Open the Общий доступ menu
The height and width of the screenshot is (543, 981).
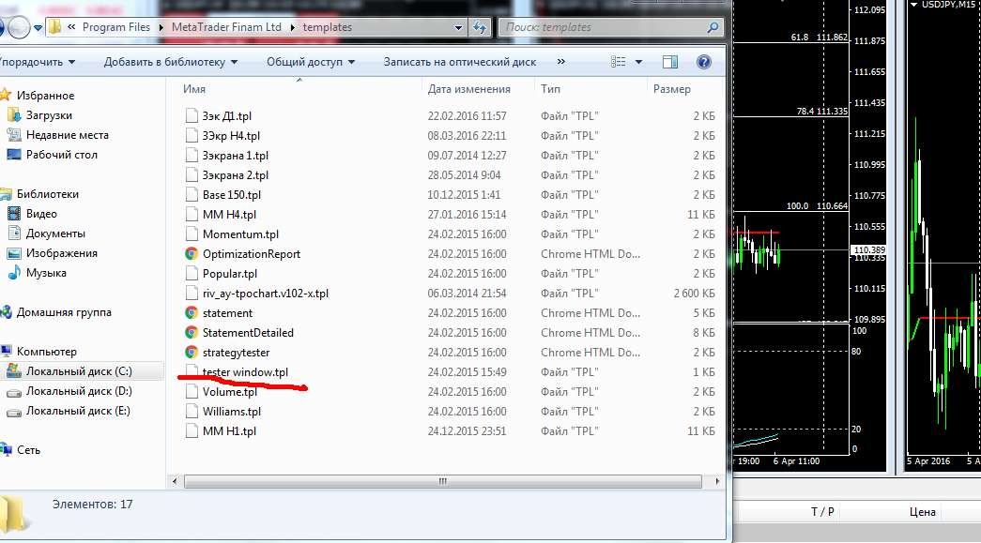(311, 62)
